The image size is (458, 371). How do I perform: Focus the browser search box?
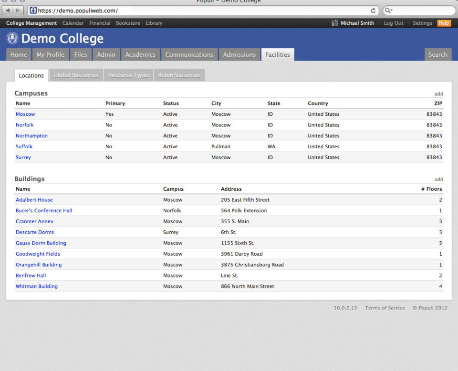pyautogui.click(x=419, y=10)
